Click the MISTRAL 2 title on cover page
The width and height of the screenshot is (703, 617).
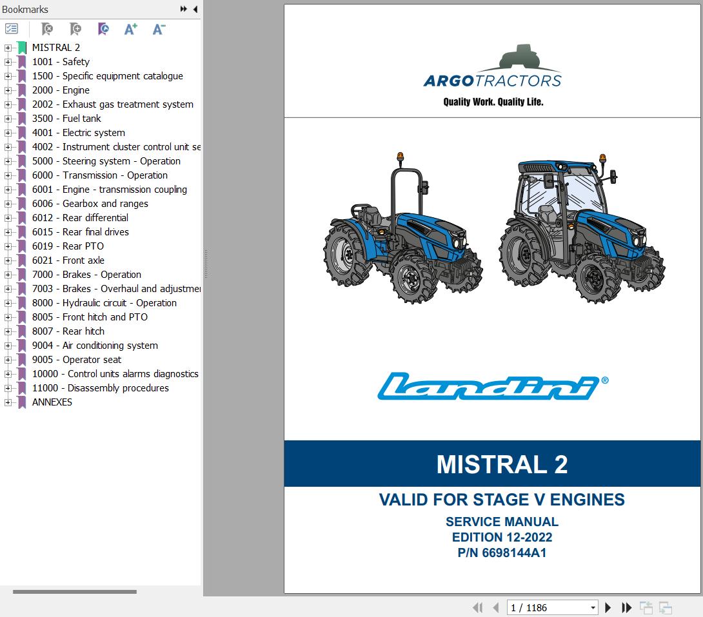tap(502, 464)
